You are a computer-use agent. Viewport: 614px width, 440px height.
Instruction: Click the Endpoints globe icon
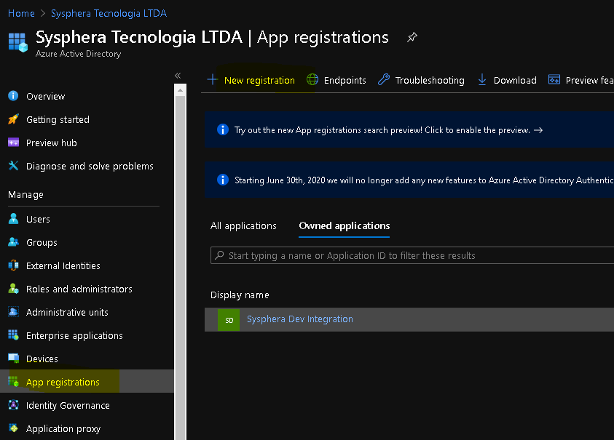tap(312, 80)
